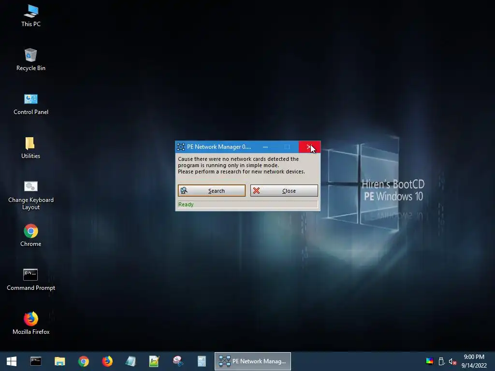The width and height of the screenshot is (495, 371).
Task: Launch Mozilla Firefox from the desktop
Action: (x=31, y=323)
